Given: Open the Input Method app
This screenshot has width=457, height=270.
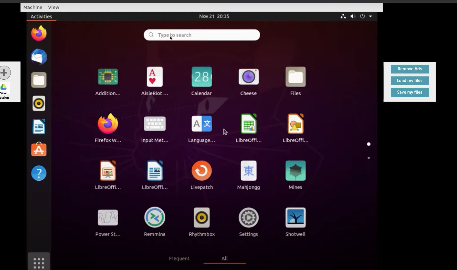Looking at the screenshot, I should [155, 128].
